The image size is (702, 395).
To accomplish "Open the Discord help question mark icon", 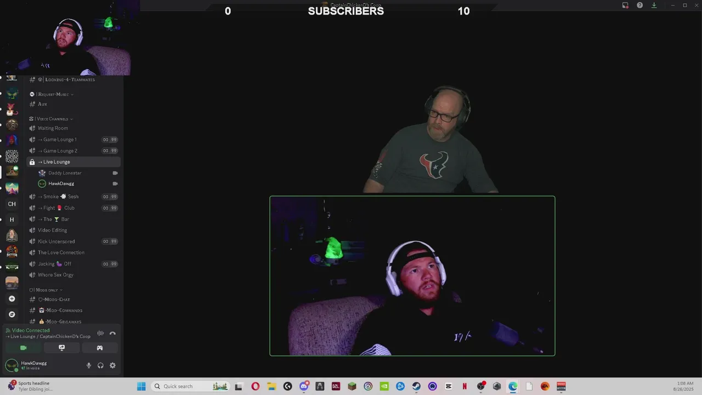I will coord(639,5).
